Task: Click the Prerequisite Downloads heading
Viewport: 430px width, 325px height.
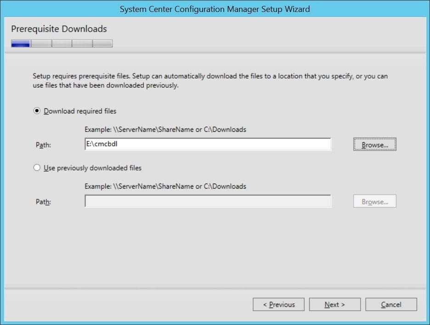Action: pos(59,29)
